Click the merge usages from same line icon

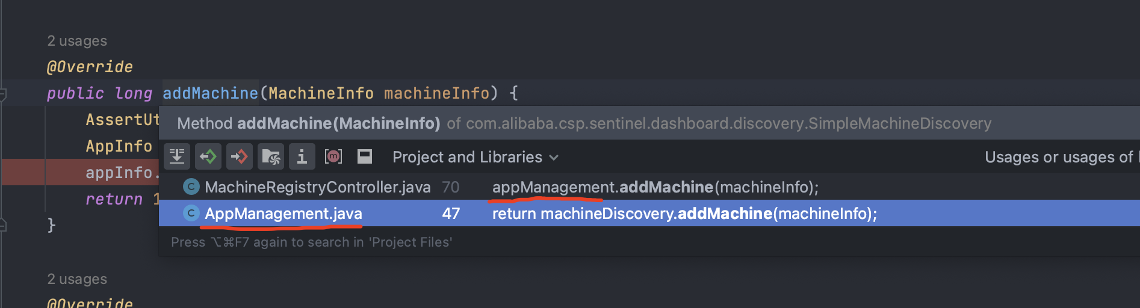[177, 157]
